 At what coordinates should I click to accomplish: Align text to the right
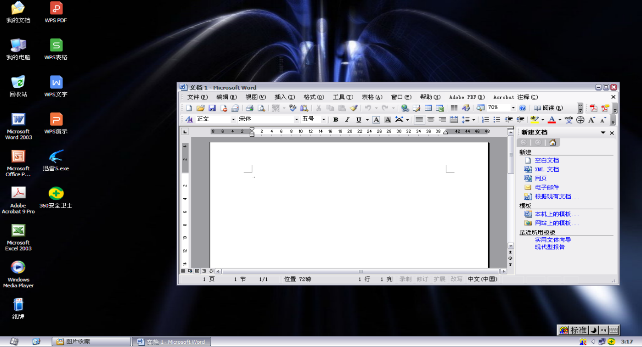point(442,119)
